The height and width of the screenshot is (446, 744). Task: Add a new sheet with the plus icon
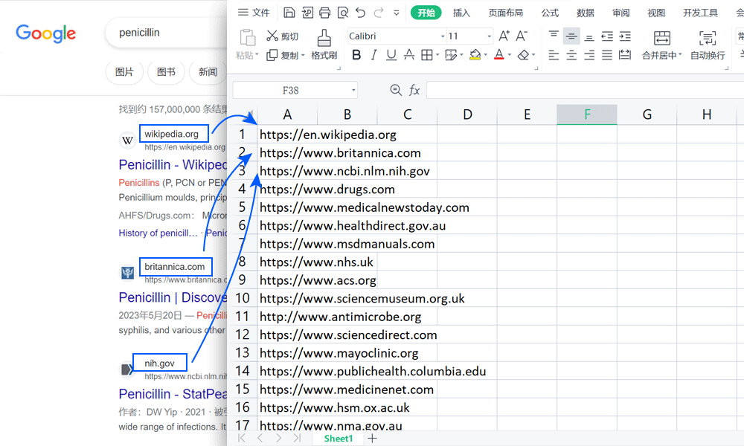[x=373, y=439]
